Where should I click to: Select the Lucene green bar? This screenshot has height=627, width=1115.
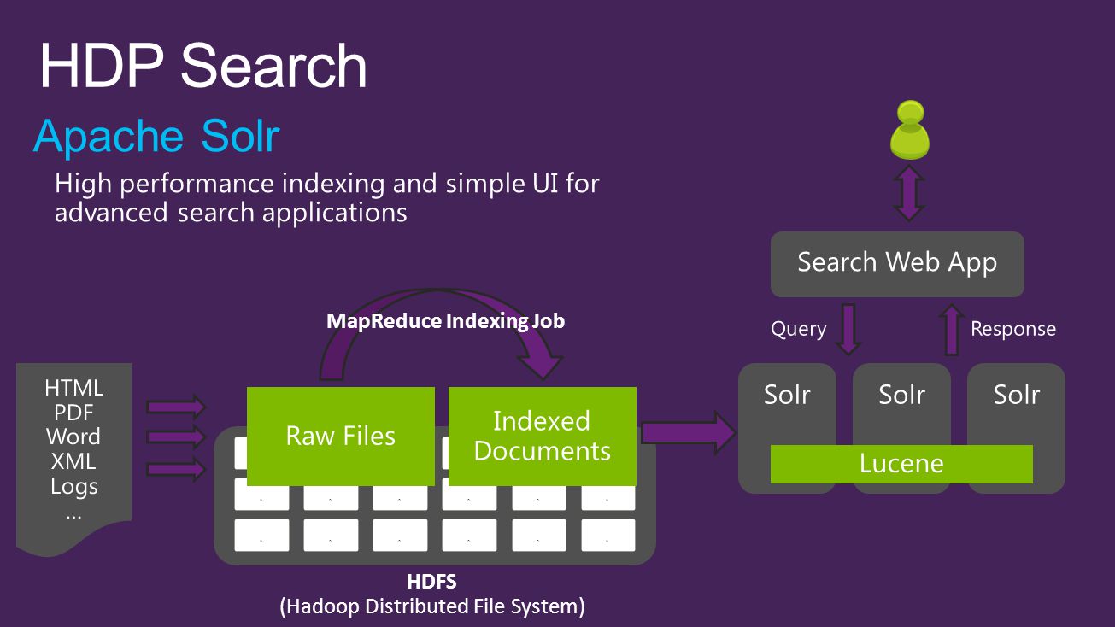[901, 464]
